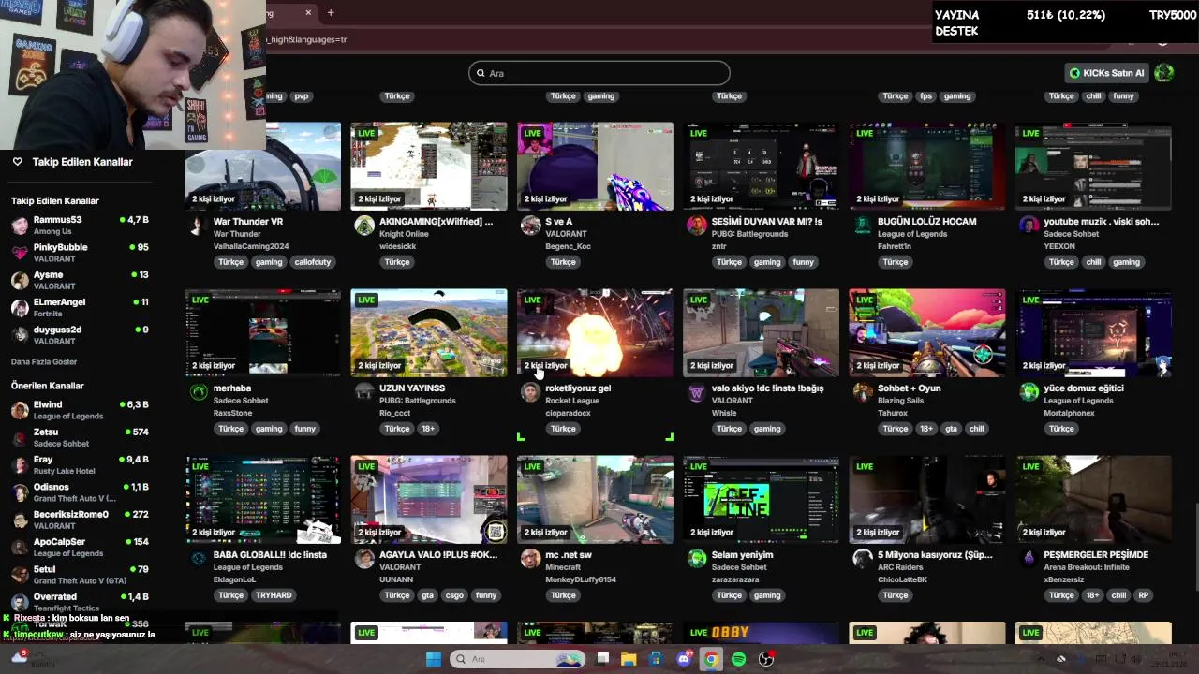Open Spotify from the Windows taskbar

738,659
